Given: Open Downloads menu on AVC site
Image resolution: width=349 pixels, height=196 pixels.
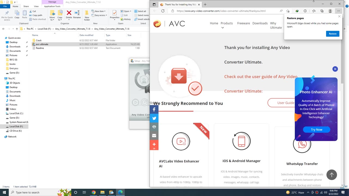Looking at the screenshot, I should pos(260,23).
